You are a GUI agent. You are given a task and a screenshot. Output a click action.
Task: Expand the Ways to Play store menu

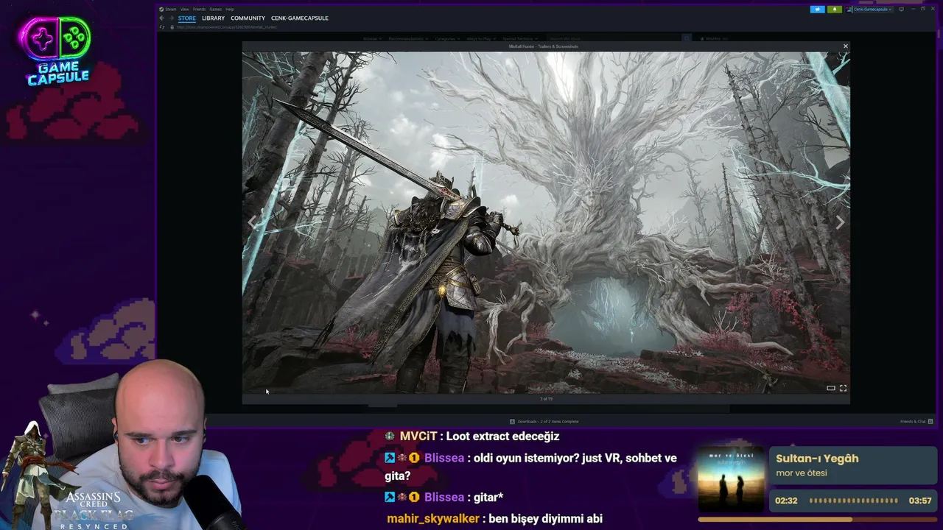point(480,38)
